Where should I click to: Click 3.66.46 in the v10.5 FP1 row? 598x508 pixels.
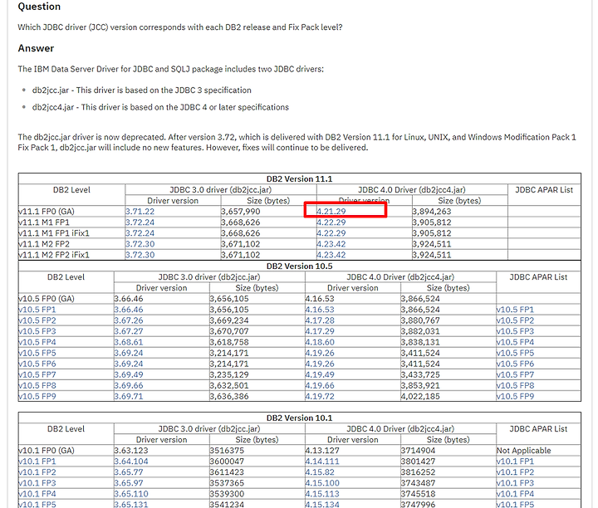pyautogui.click(x=129, y=310)
